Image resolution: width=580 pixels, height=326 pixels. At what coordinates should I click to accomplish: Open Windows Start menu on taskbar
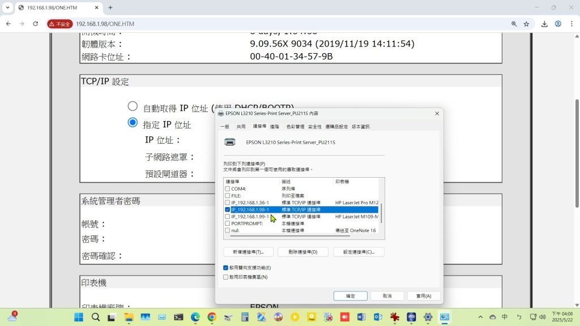coord(78,317)
